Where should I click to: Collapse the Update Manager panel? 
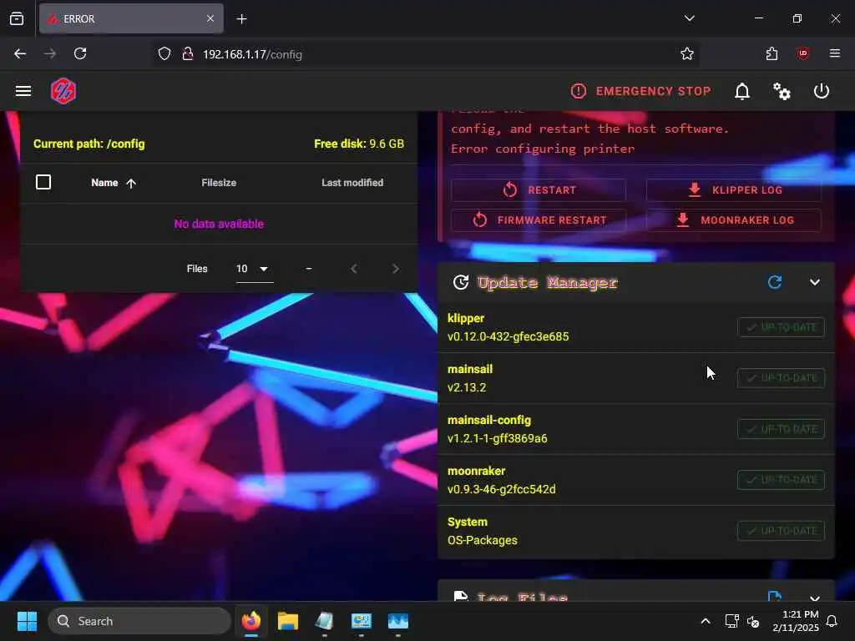tap(815, 282)
